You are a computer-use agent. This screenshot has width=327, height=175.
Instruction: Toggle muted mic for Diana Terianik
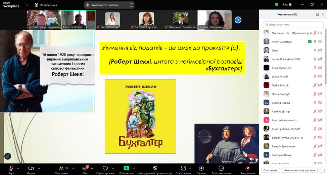click(x=315, y=76)
